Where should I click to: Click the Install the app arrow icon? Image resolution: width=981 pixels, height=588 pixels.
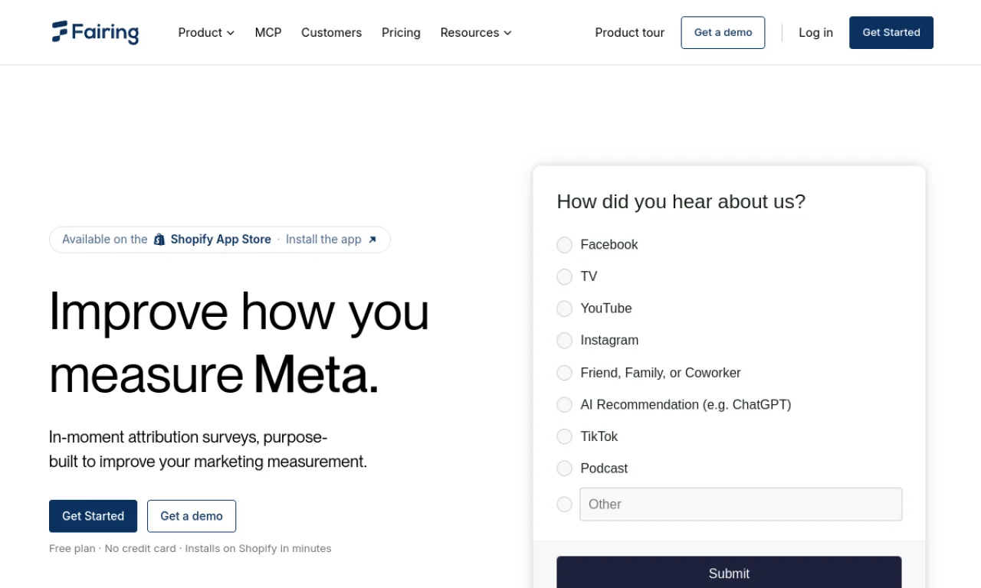[372, 240]
